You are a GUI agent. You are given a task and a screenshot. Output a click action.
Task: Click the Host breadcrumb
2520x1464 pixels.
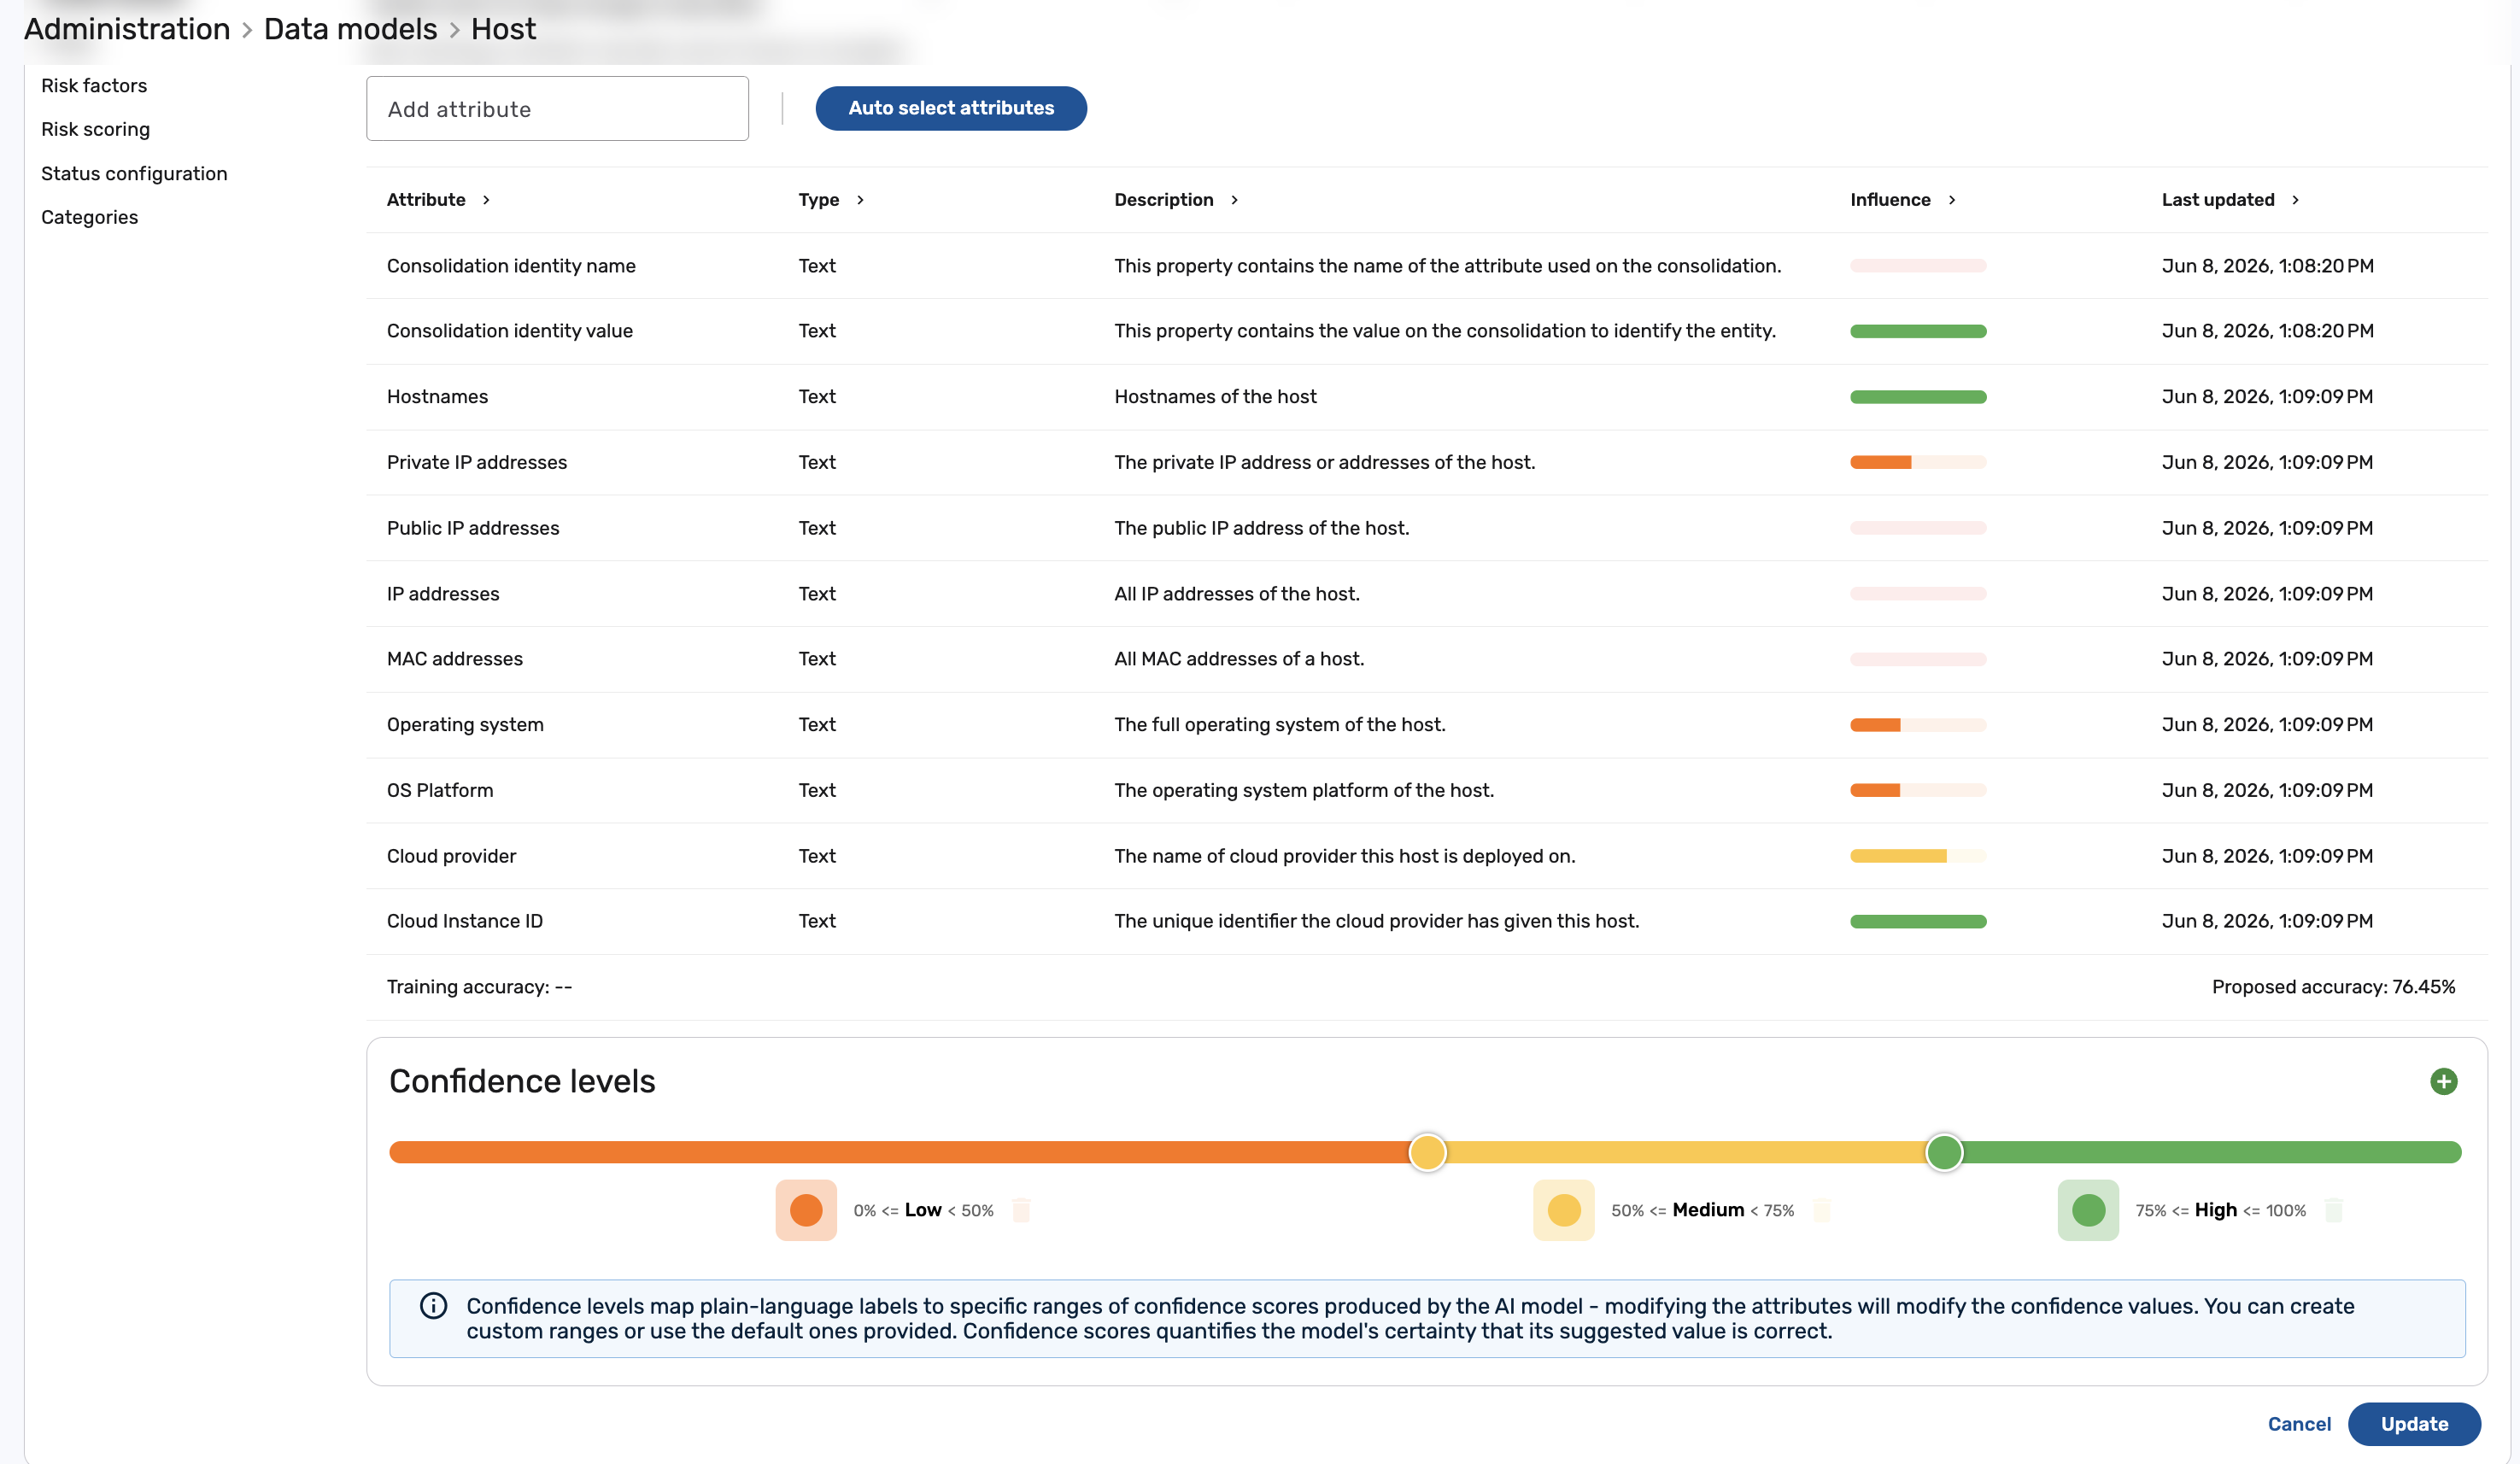click(x=503, y=29)
